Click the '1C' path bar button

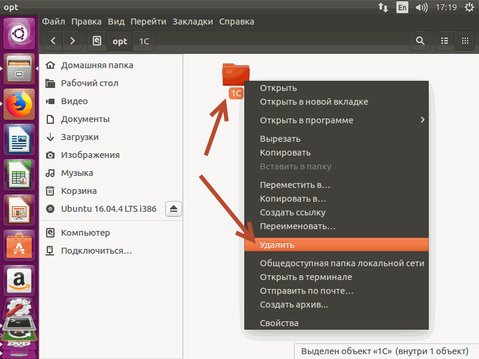tap(144, 41)
